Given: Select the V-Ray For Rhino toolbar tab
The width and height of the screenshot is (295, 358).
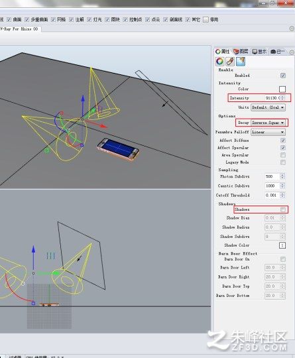Looking at the screenshot, I should tap(19, 29).
